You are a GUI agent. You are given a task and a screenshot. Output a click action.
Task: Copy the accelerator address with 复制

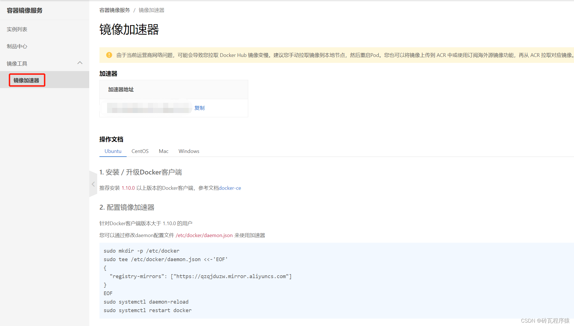point(199,108)
